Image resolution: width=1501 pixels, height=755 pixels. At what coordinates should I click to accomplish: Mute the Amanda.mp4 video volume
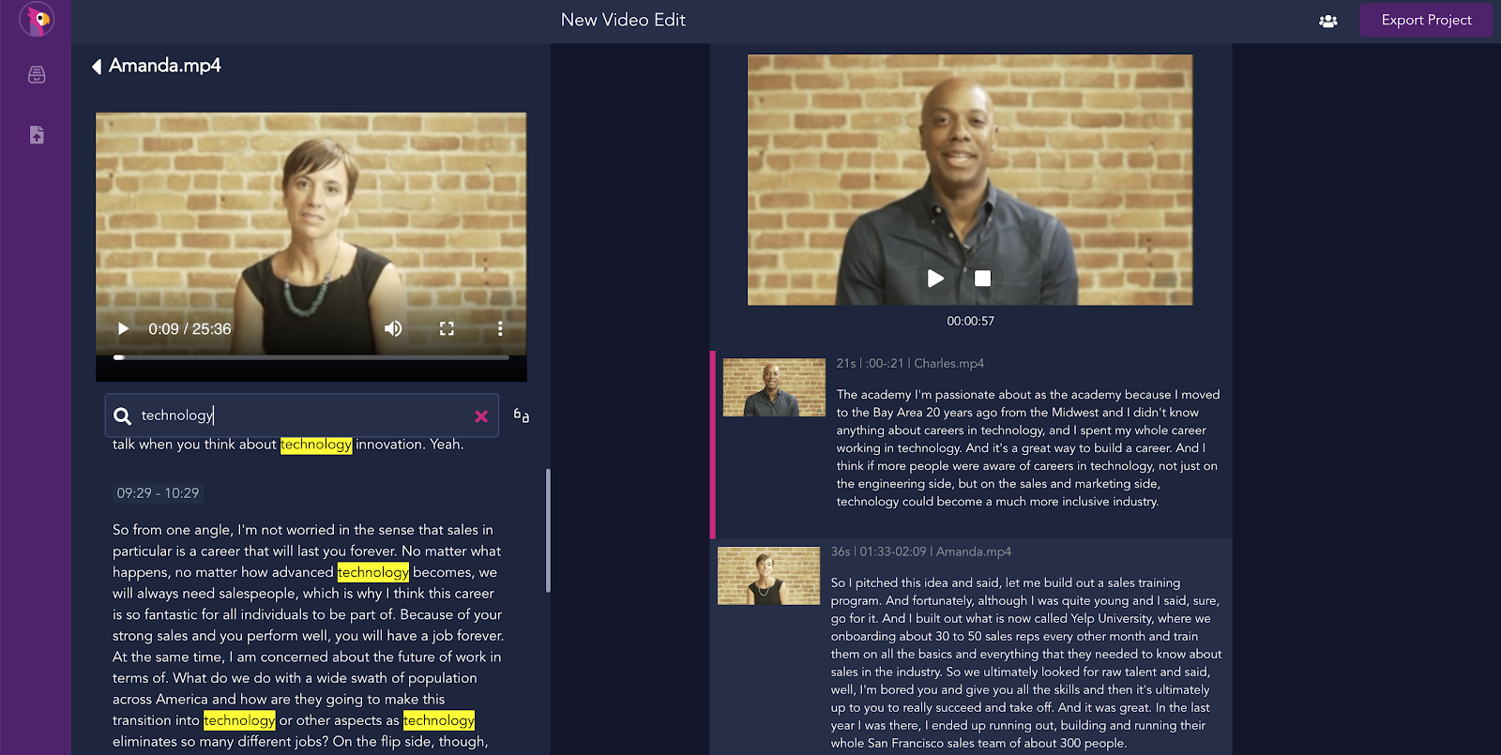[393, 329]
